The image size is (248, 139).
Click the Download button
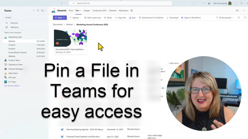click(172, 18)
